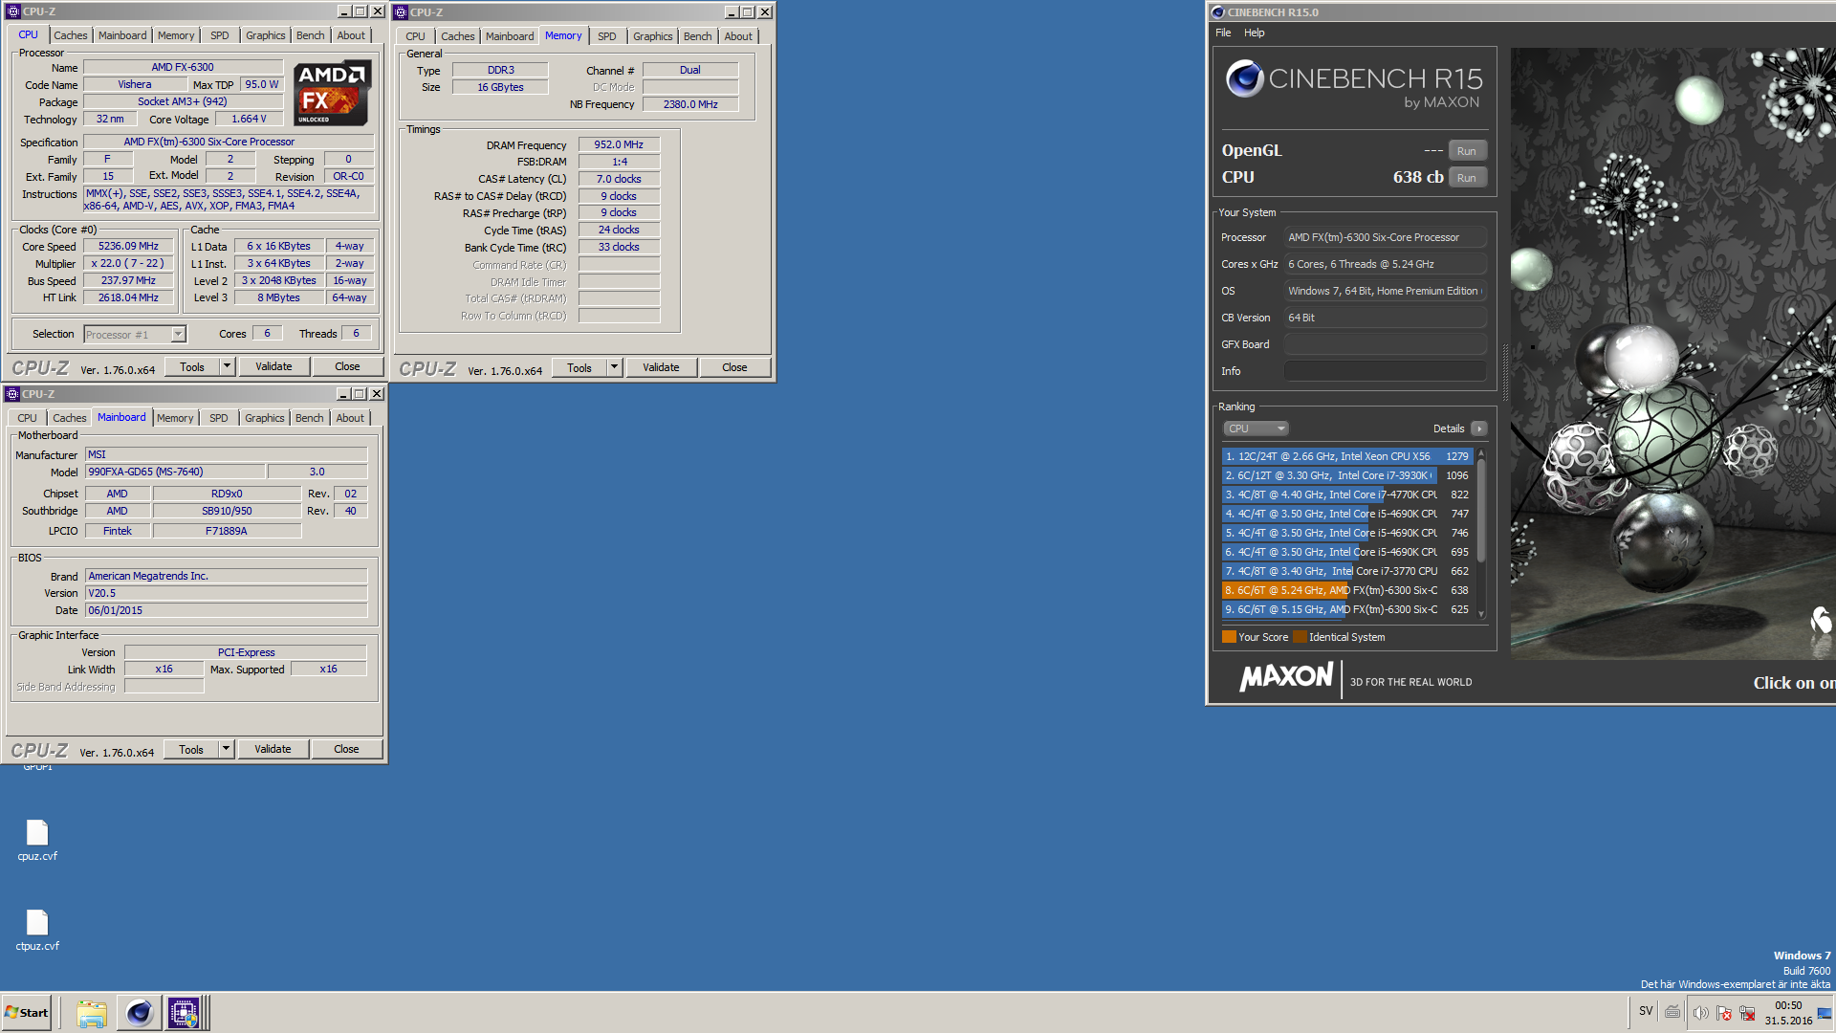The height and width of the screenshot is (1033, 1836).
Task: Switch to Cinebench via its taskbar icon
Action: coord(139,1012)
